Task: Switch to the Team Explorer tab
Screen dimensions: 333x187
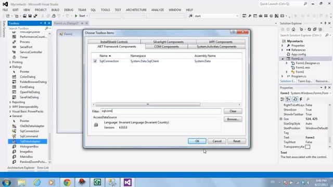Action: (305, 81)
